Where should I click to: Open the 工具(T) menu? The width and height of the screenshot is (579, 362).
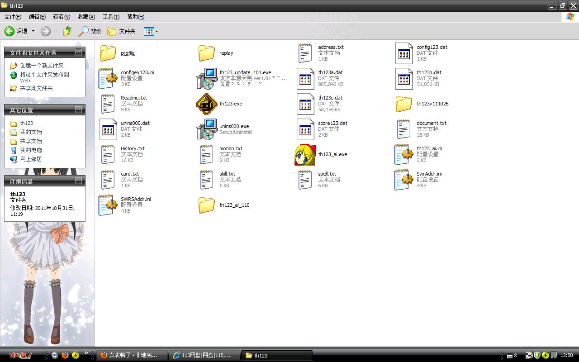coord(111,17)
